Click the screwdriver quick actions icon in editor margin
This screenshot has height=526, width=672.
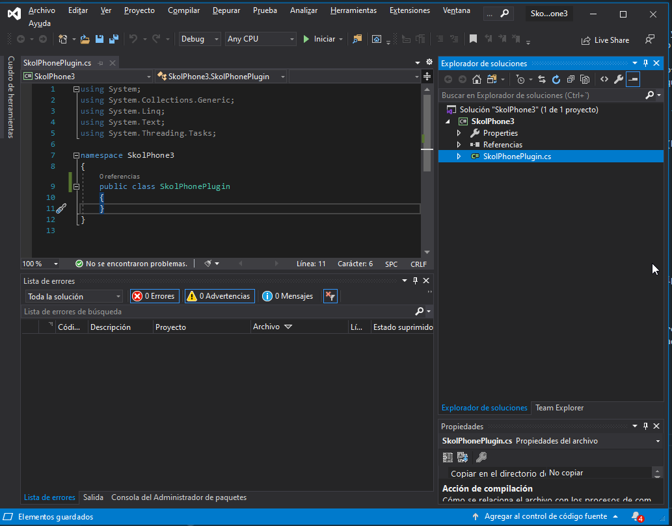pos(60,208)
